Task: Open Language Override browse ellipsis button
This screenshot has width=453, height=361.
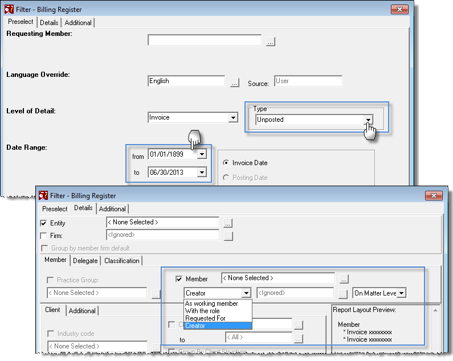Action: (235, 83)
